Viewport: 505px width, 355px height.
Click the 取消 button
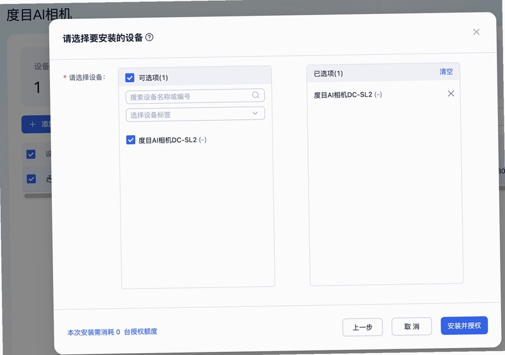click(412, 327)
